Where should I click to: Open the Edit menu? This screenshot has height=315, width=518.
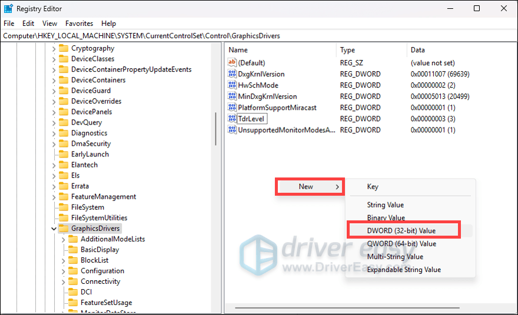[x=28, y=24]
